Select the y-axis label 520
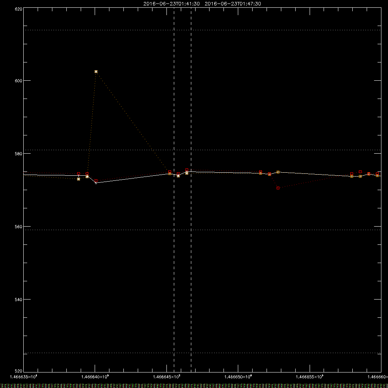Image resolution: width=388 pixels, height=388 pixels. coord(19,371)
